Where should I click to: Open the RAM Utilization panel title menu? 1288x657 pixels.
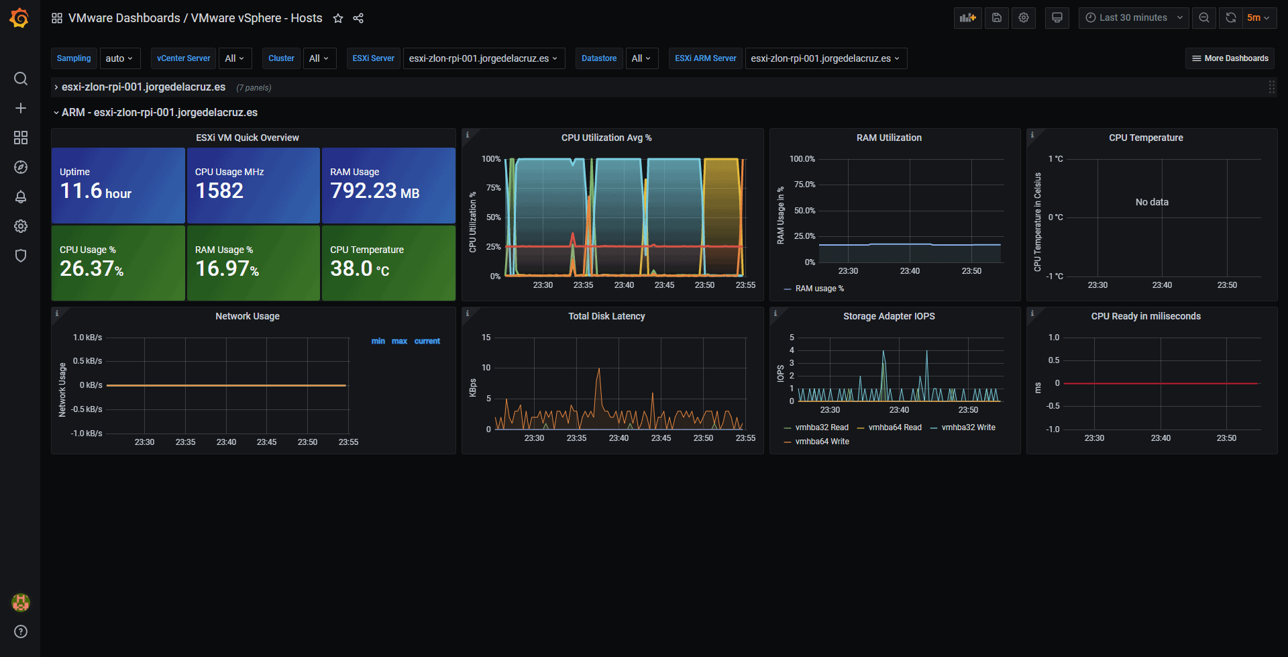[x=889, y=138]
